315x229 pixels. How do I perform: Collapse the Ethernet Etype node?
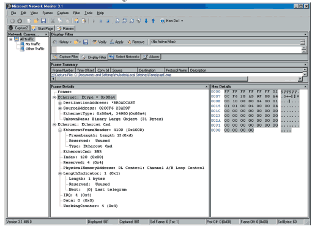click(x=54, y=97)
